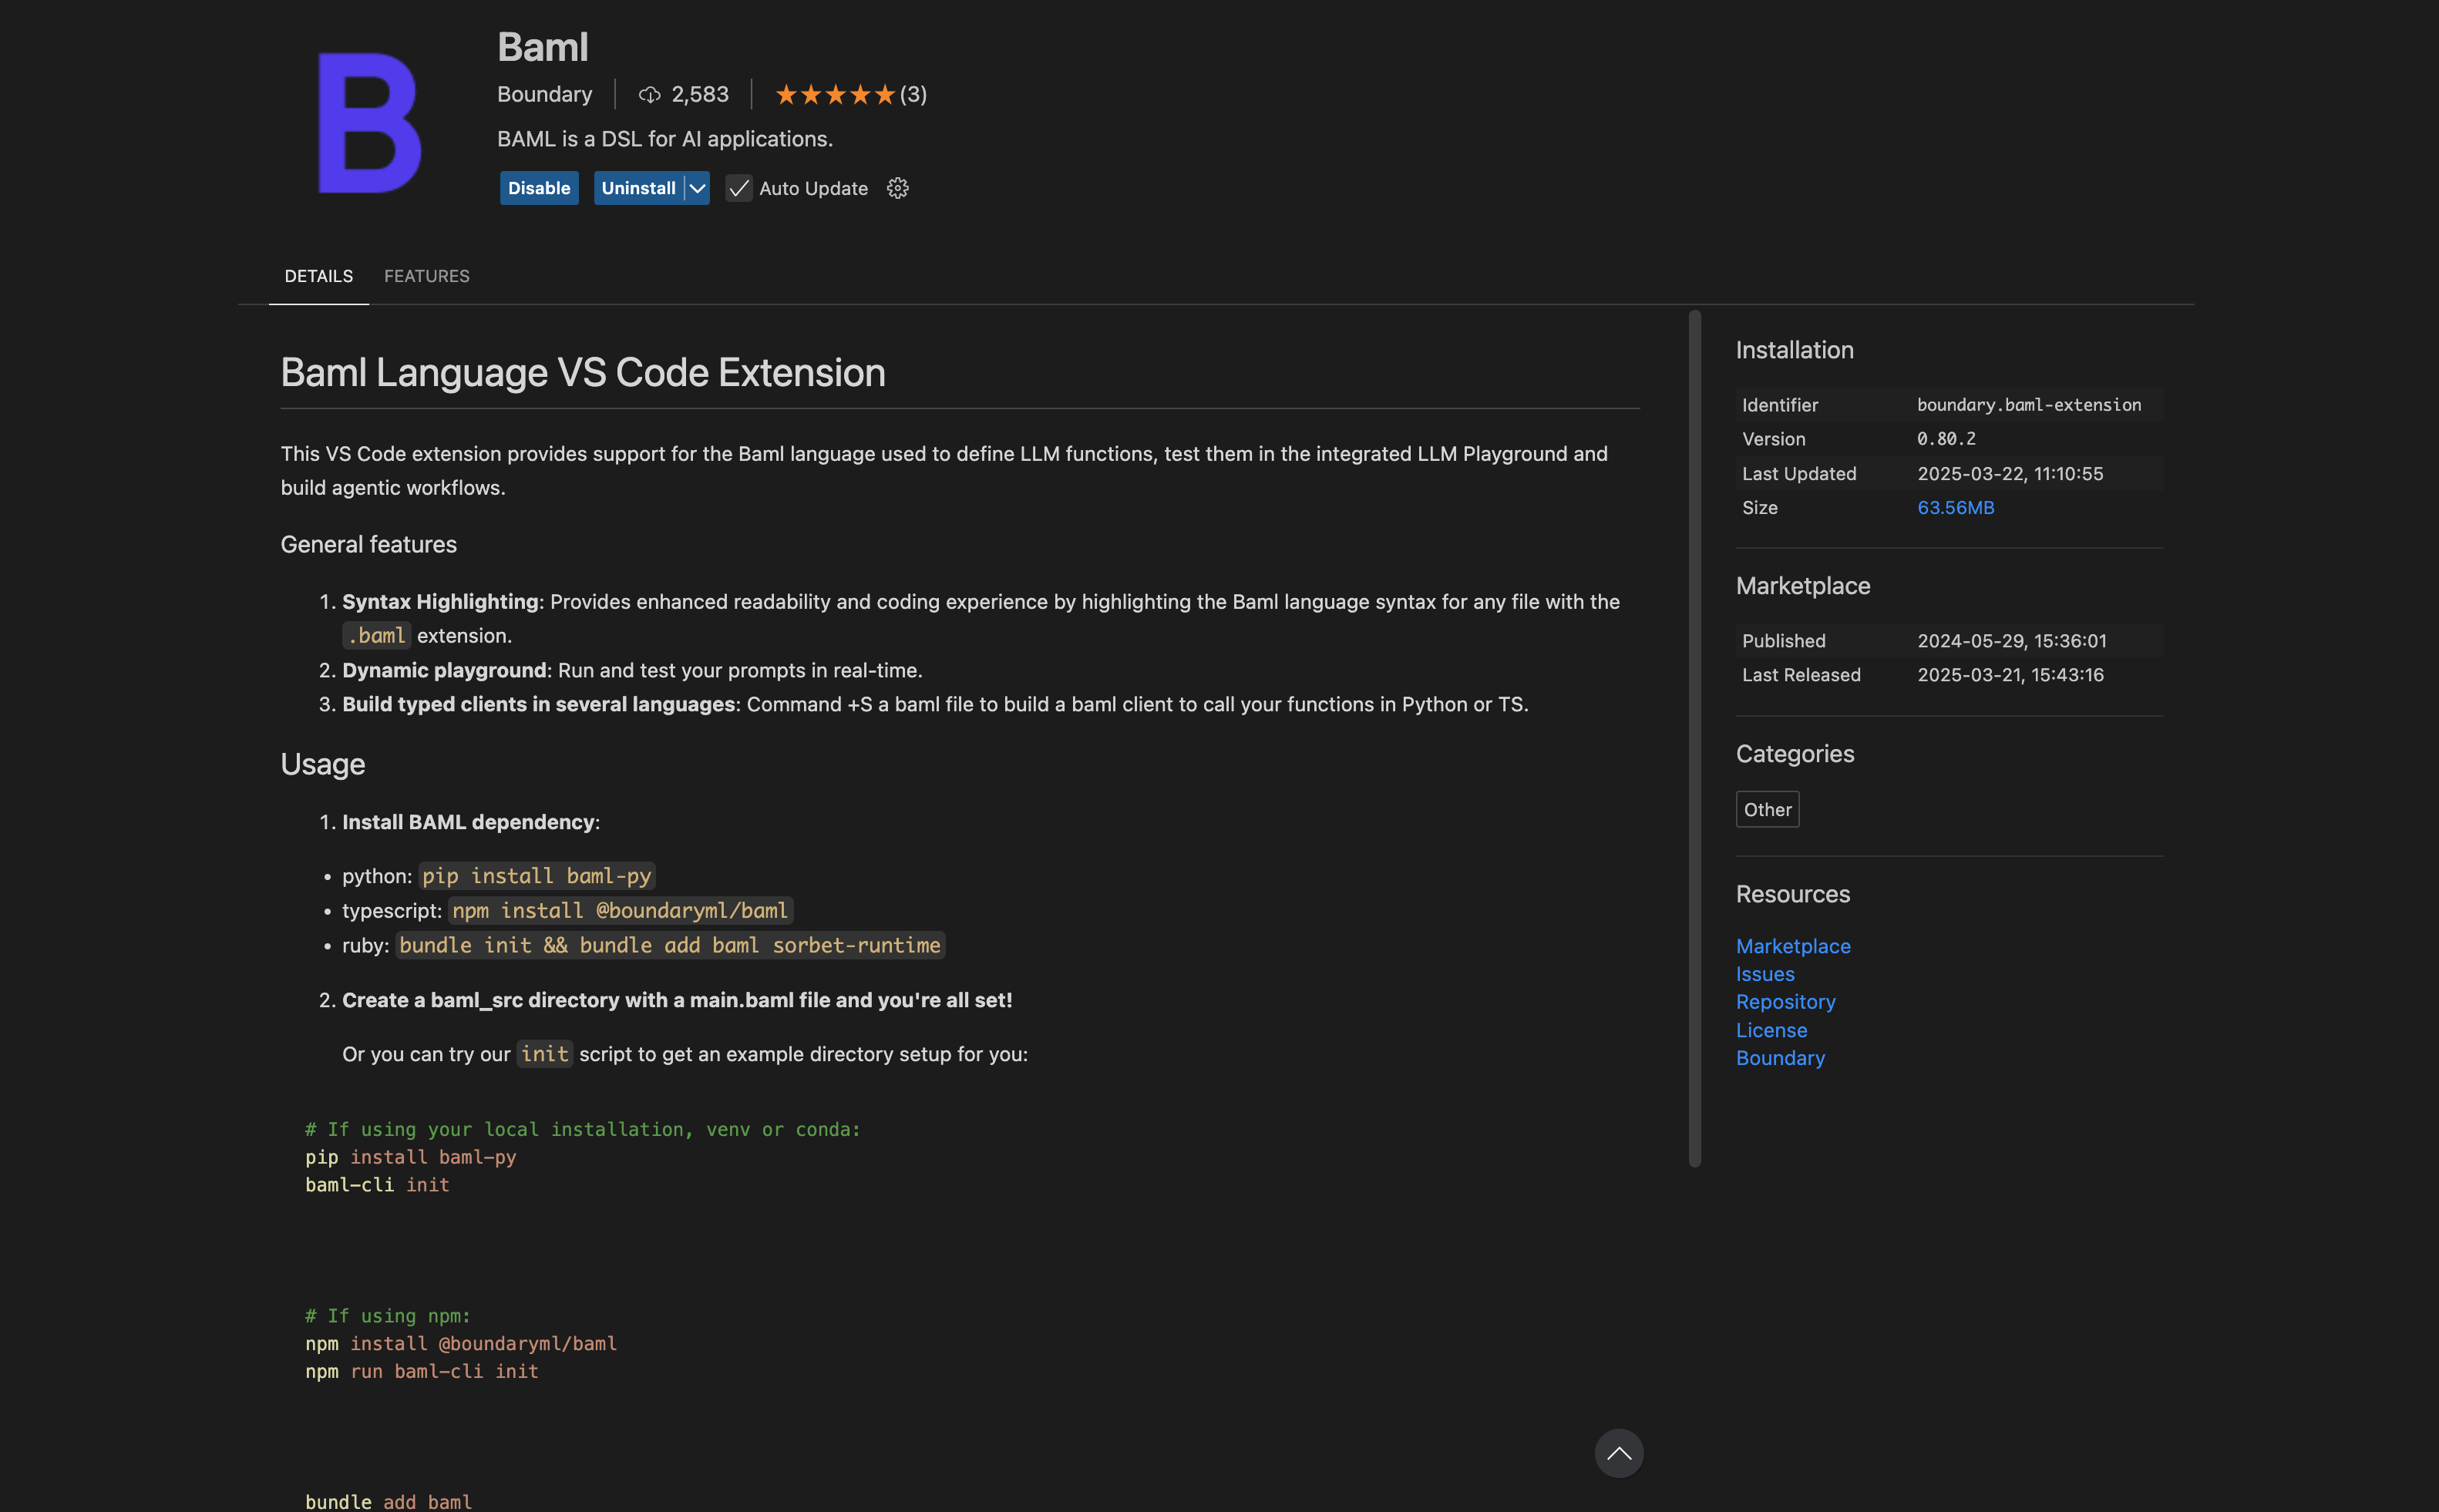This screenshot has height=1512, width=2439.
Task: Click the Installation section heading
Action: point(1794,350)
